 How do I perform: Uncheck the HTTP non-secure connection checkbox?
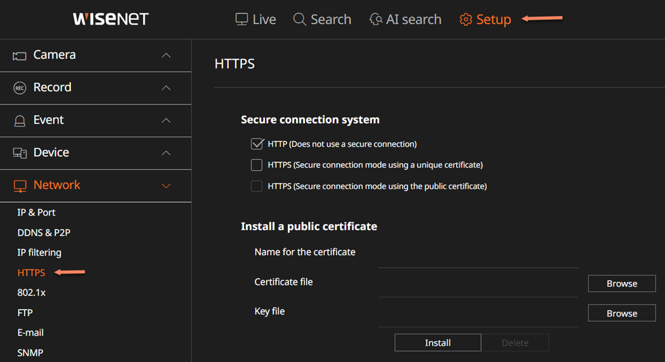click(x=257, y=144)
